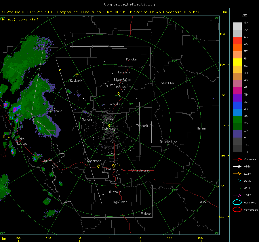Click the RockyMH label
This screenshot has height=242, width=259.
coord(76,81)
